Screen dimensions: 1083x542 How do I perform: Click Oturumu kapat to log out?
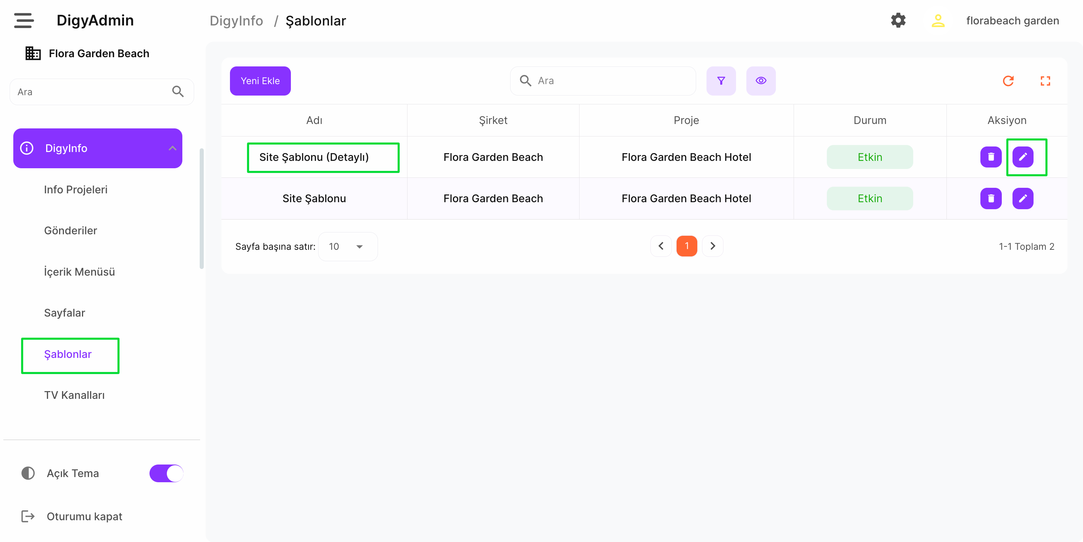click(x=84, y=516)
